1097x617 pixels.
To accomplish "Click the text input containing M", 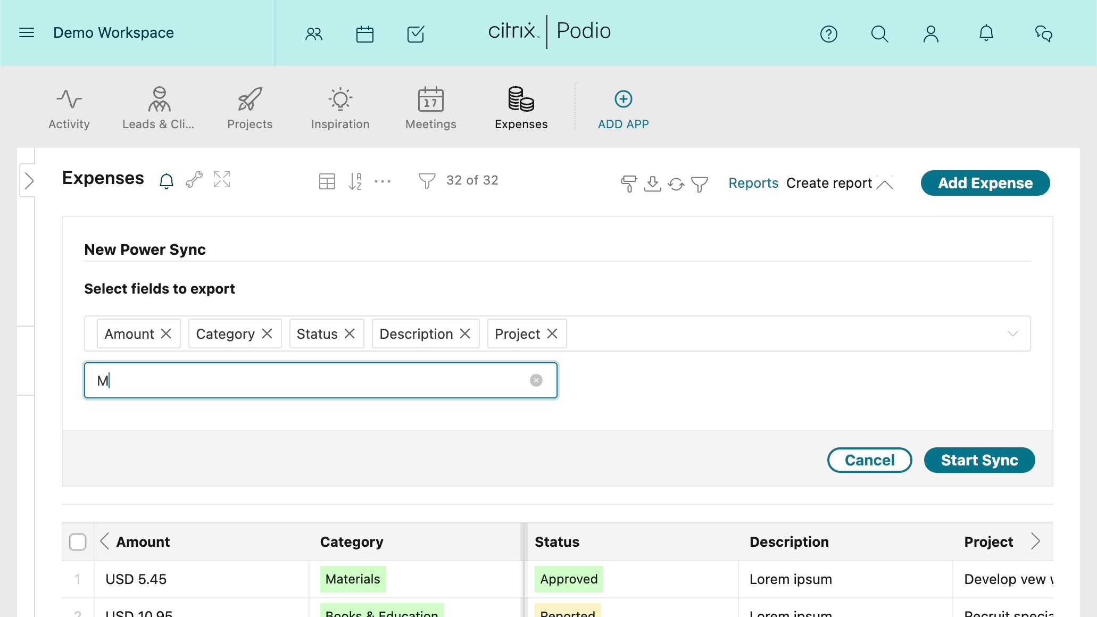I will coord(321,380).
